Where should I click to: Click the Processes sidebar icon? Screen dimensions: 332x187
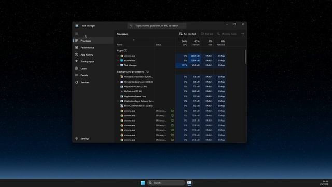tap(77, 41)
